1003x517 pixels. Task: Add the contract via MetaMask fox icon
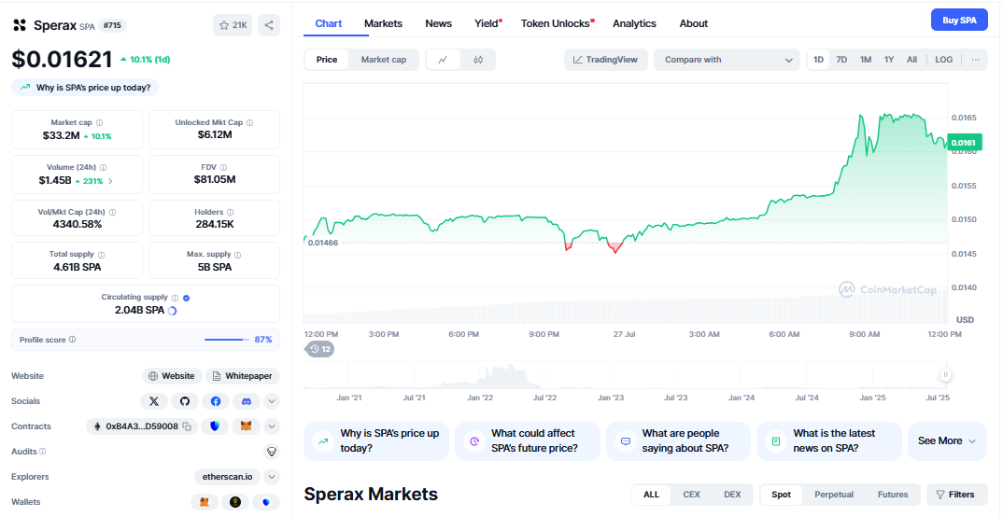[247, 426]
